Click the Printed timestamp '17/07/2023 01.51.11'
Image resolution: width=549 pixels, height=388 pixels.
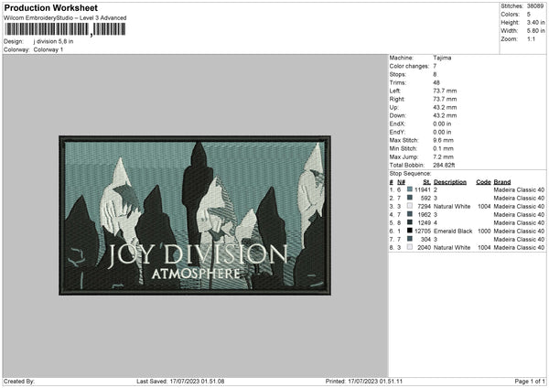[x=375, y=382]
